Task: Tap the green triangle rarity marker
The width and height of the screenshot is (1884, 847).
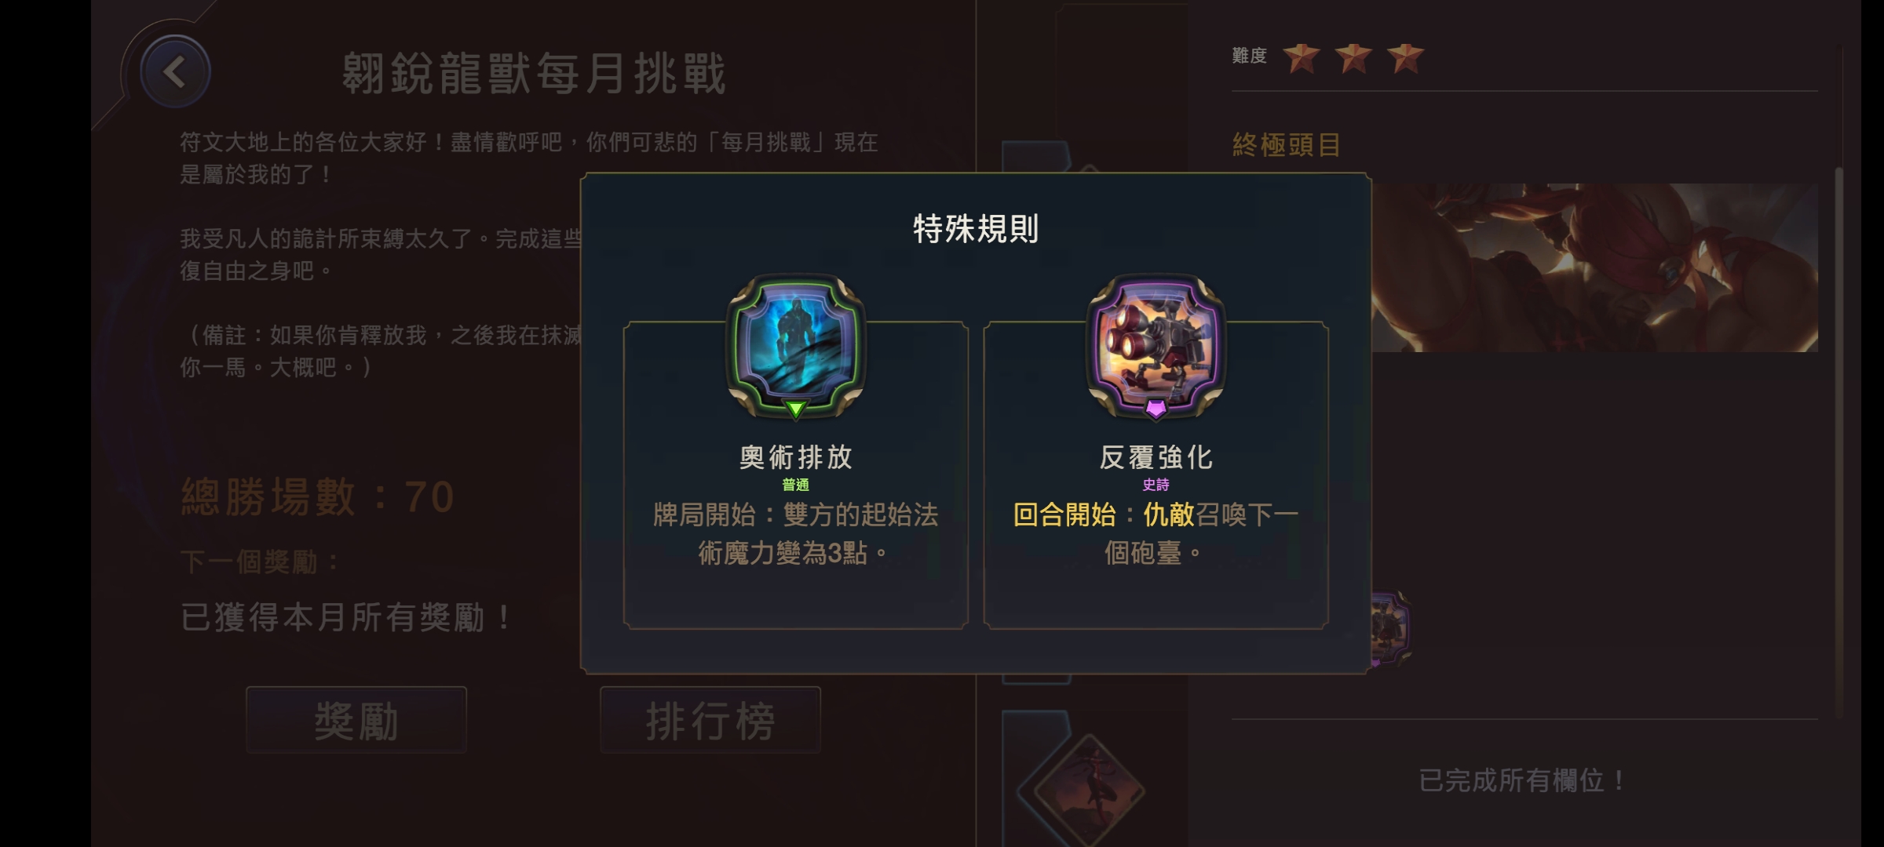Action: (x=795, y=409)
